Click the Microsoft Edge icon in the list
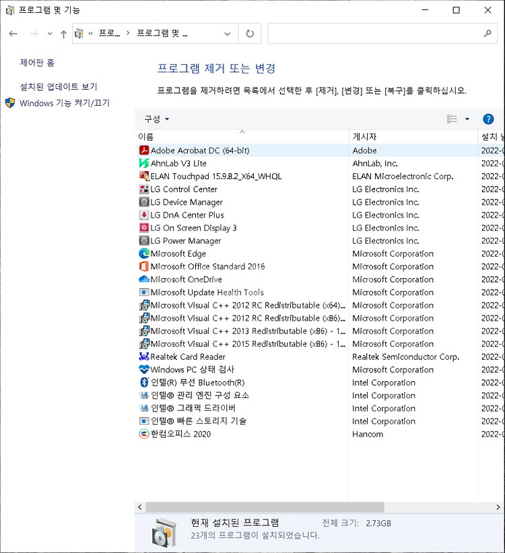Screen dimensions: 505x553 tap(144, 253)
